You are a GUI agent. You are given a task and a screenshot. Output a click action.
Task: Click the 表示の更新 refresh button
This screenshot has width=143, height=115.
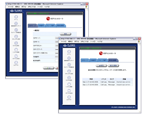[x=113, y=66]
